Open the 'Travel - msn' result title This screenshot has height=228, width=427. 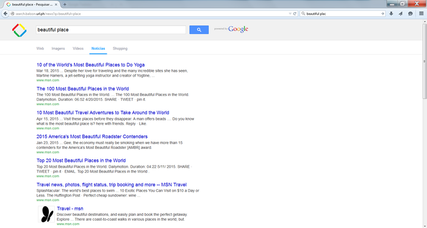tap(70, 209)
